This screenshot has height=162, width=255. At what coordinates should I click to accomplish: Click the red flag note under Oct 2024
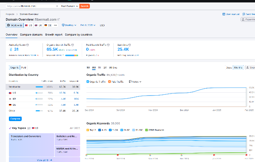pyautogui.click(x=118, y=155)
